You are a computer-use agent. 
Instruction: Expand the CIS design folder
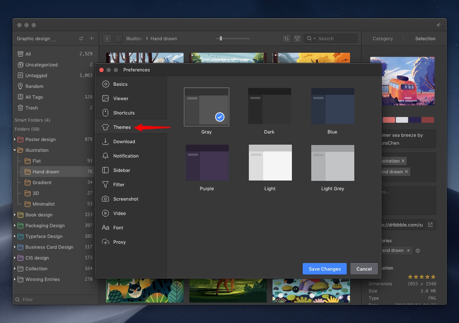(15, 258)
